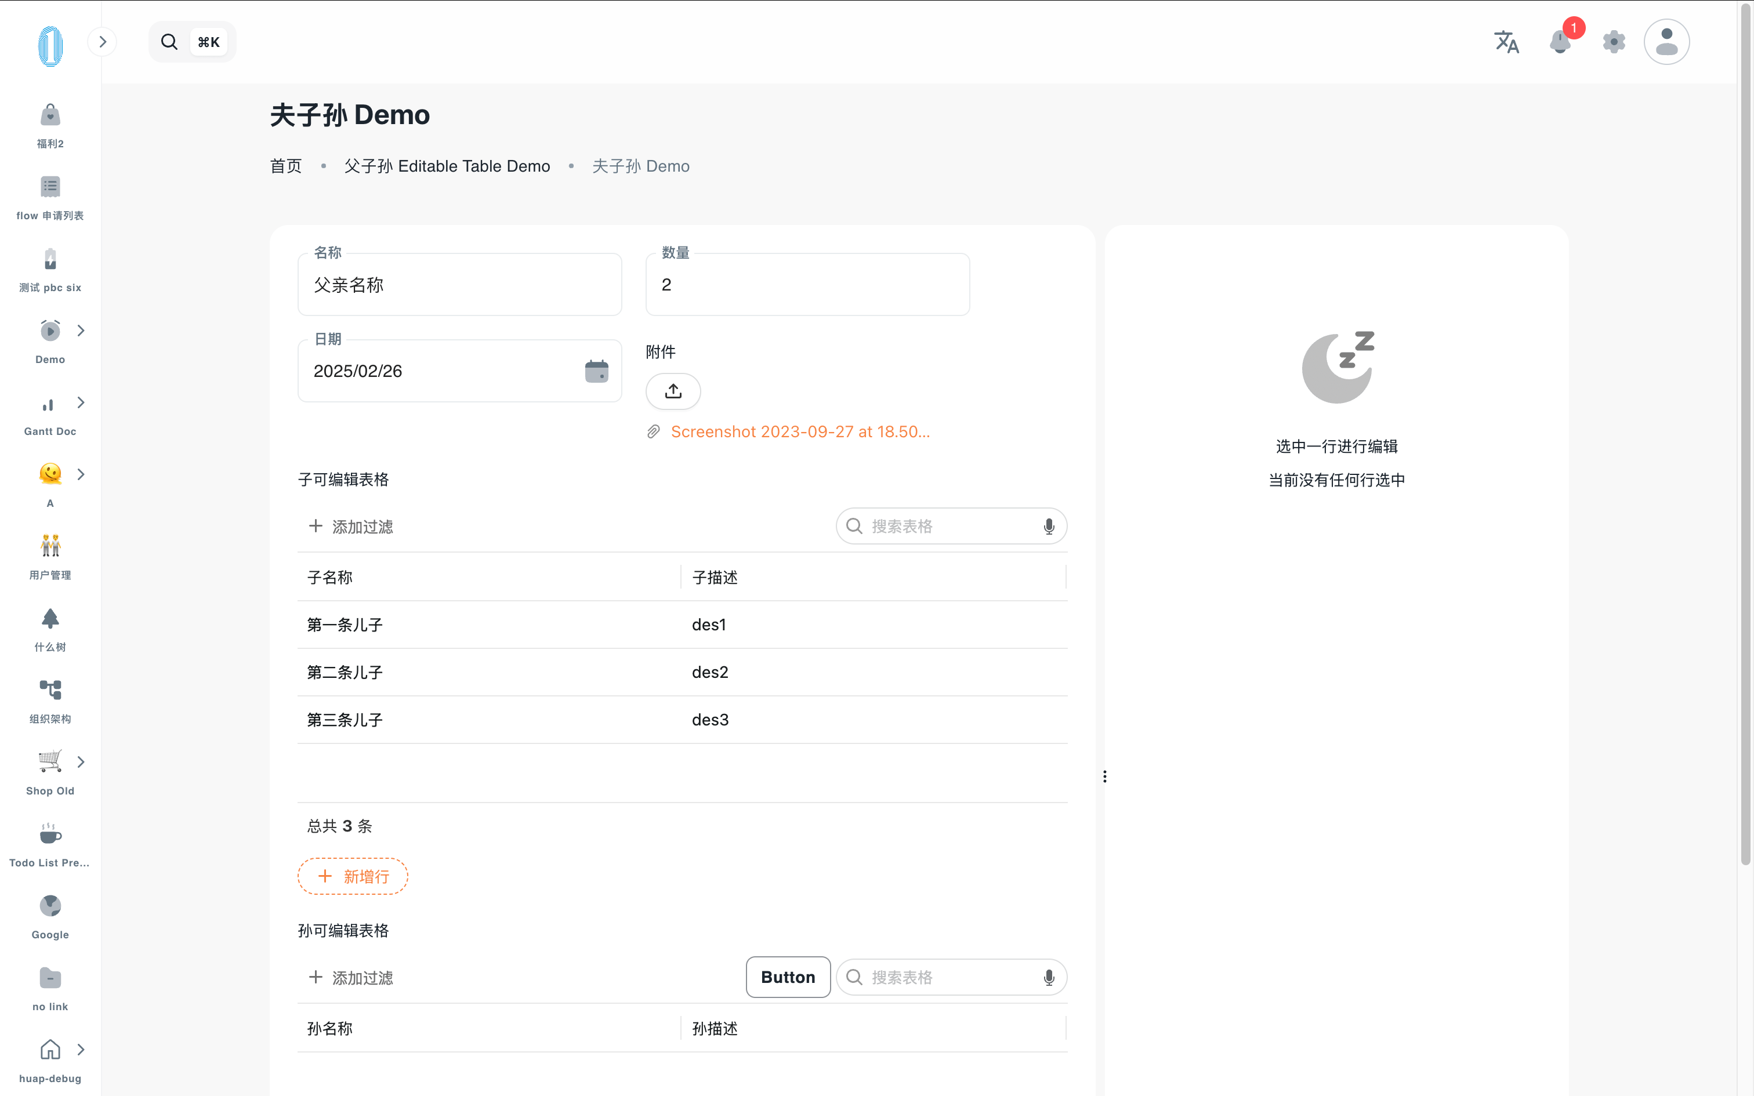1754x1096 pixels.
Task: Focus search in 孙可编辑表格
Action: point(951,977)
